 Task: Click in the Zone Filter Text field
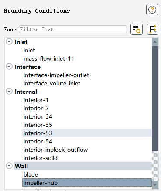[73, 29]
